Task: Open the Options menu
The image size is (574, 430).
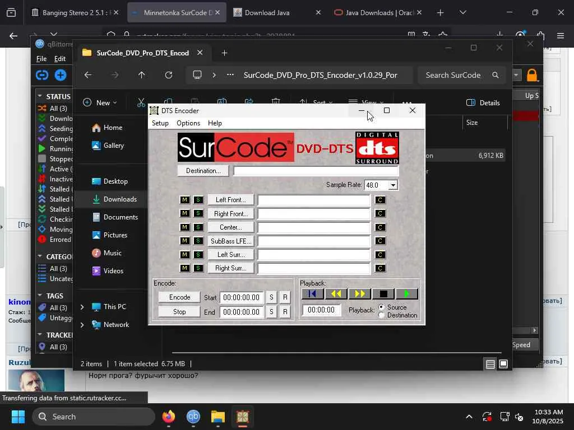Action: click(x=188, y=123)
